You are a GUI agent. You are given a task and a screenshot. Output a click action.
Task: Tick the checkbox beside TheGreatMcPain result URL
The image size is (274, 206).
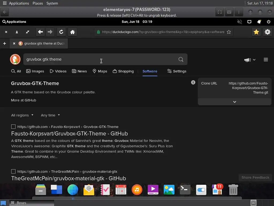pos(13,171)
